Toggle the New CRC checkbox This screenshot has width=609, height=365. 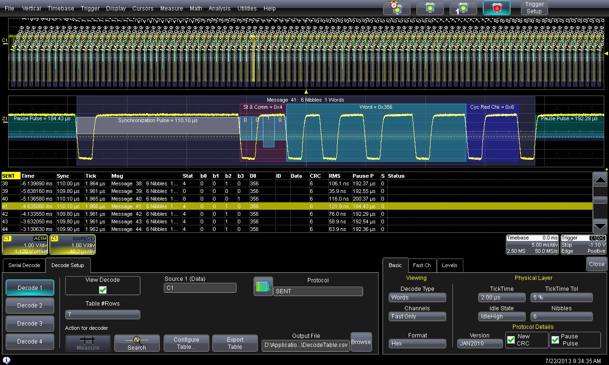[511, 340]
